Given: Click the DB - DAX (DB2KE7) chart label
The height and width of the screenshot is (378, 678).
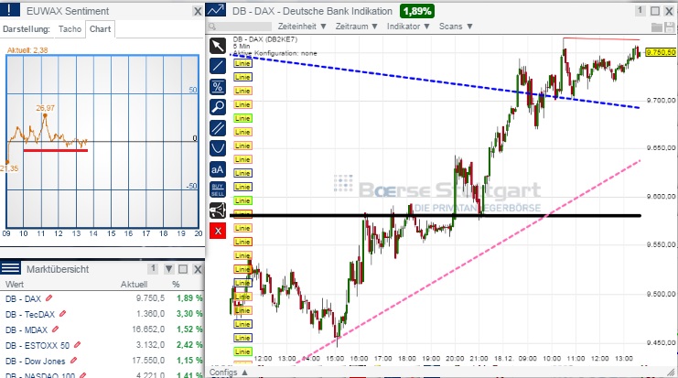Looking at the screenshot, I should pyautogui.click(x=265, y=39).
